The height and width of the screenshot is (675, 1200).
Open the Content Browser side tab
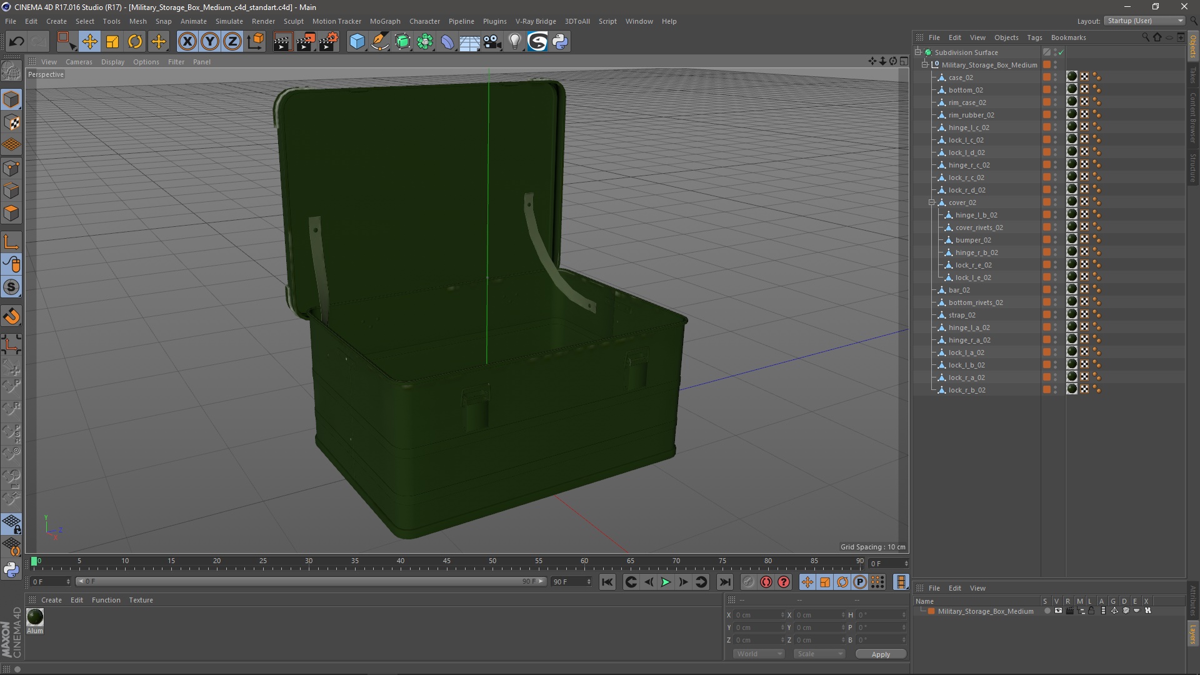pyautogui.click(x=1193, y=117)
